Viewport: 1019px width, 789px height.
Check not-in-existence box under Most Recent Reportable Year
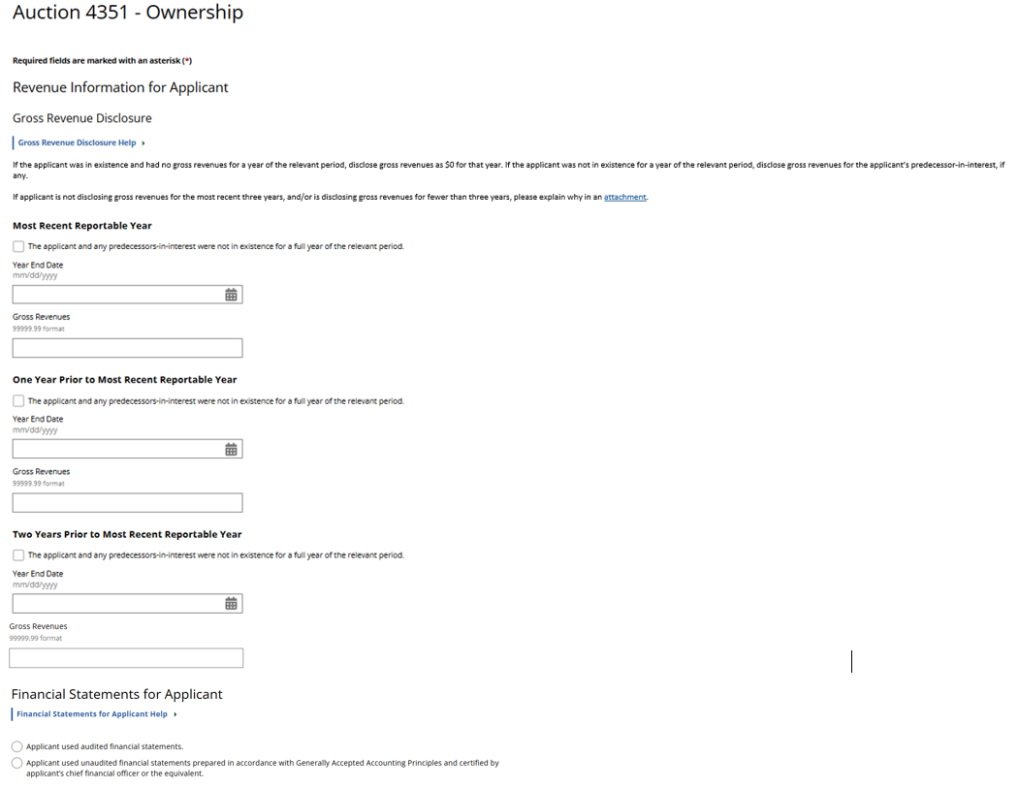[18, 246]
